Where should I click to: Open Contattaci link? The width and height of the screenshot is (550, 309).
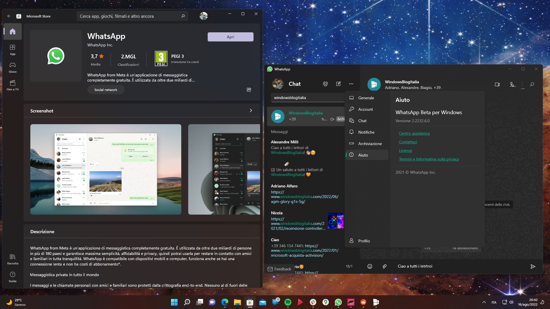408,142
